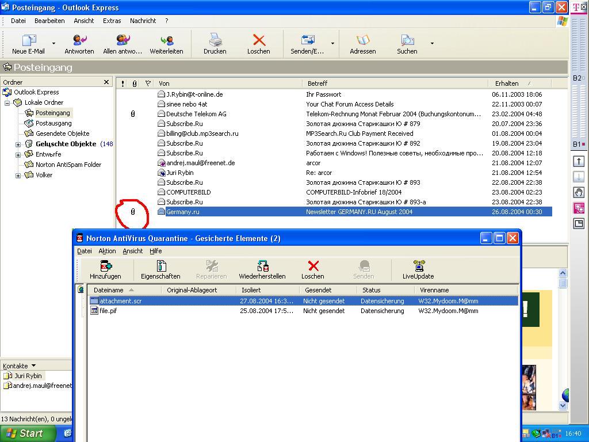The height and width of the screenshot is (442, 589).
Task: Open the Hilfe menu in Norton Quarantine
Action: (155, 251)
